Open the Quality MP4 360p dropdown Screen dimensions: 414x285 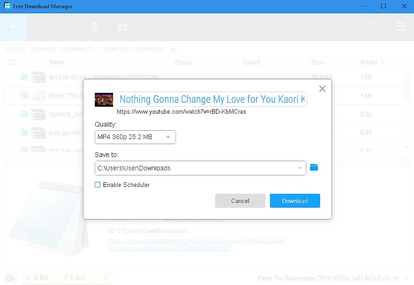(x=135, y=137)
